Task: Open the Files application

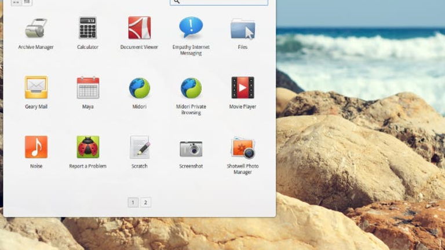Action: click(x=243, y=28)
